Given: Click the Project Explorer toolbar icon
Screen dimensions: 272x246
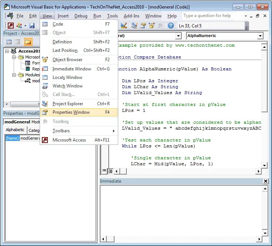Looking at the screenshot, I should point(134,26).
